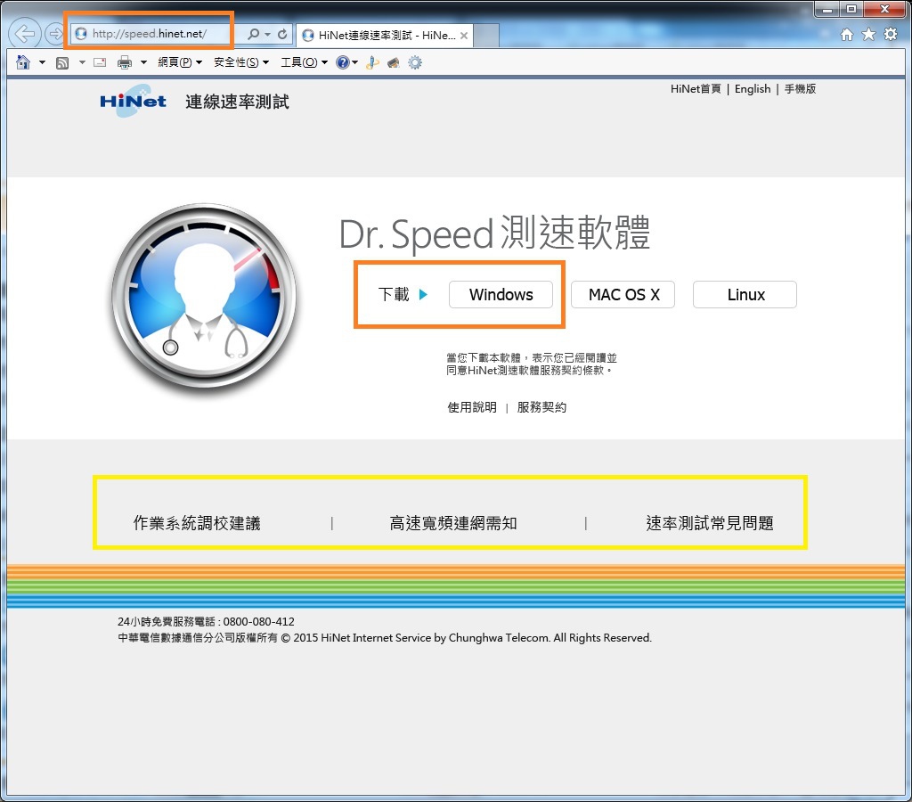This screenshot has height=802, width=912.
Task: Download the MAC OS X version
Action: [623, 294]
